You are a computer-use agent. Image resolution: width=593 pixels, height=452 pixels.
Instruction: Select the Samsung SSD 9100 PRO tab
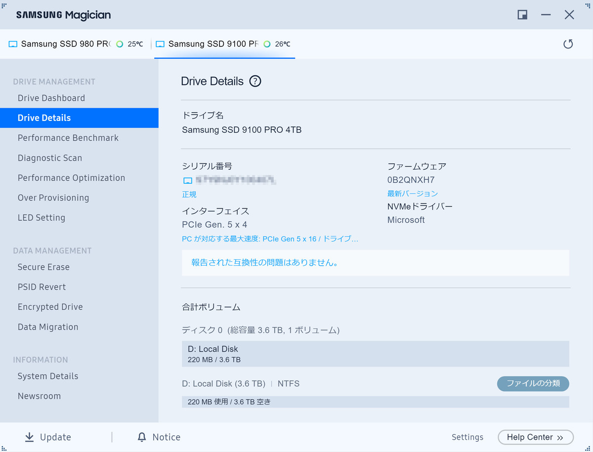pyautogui.click(x=223, y=44)
